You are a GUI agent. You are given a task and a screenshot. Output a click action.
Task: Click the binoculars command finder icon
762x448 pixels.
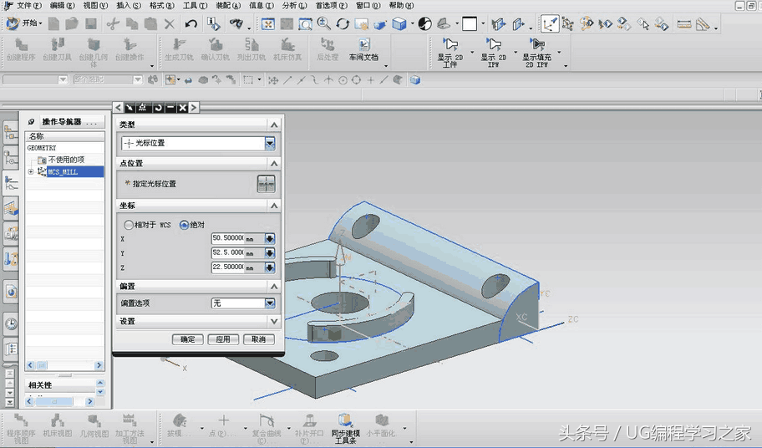[x=236, y=23]
